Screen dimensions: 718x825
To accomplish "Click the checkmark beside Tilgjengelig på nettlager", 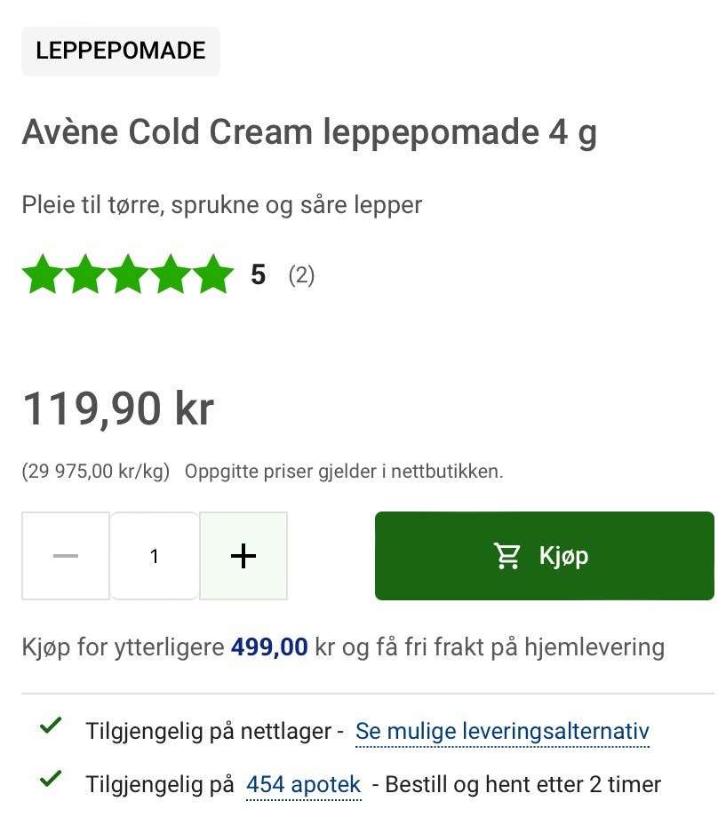I will [x=51, y=726].
